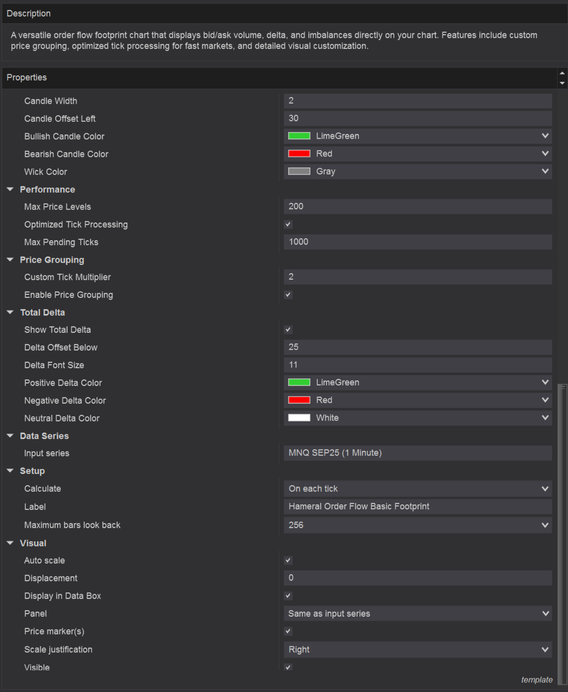Collapse the Price Grouping section
The image size is (568, 692).
[10, 260]
